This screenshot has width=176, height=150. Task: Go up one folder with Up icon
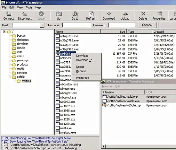coord(59,14)
